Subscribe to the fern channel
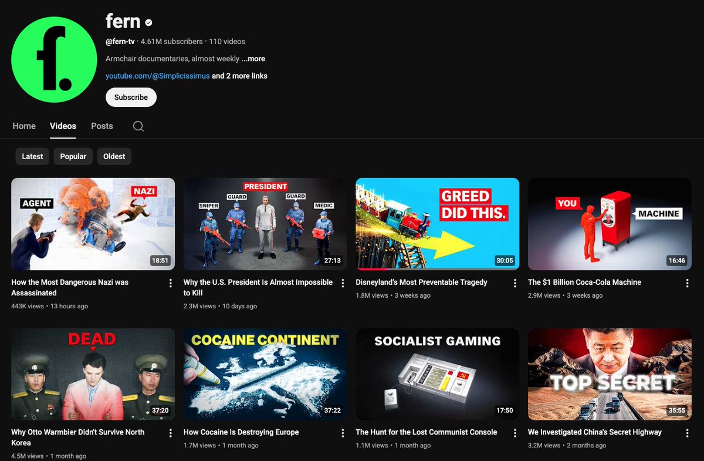 coord(131,97)
